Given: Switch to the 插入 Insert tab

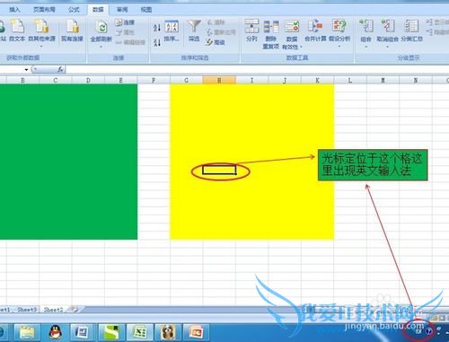Looking at the screenshot, I should click(14, 10).
